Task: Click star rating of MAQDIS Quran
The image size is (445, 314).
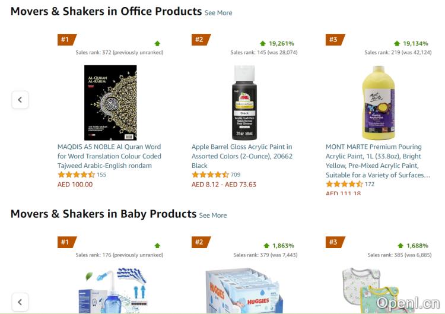Action: [x=76, y=175]
